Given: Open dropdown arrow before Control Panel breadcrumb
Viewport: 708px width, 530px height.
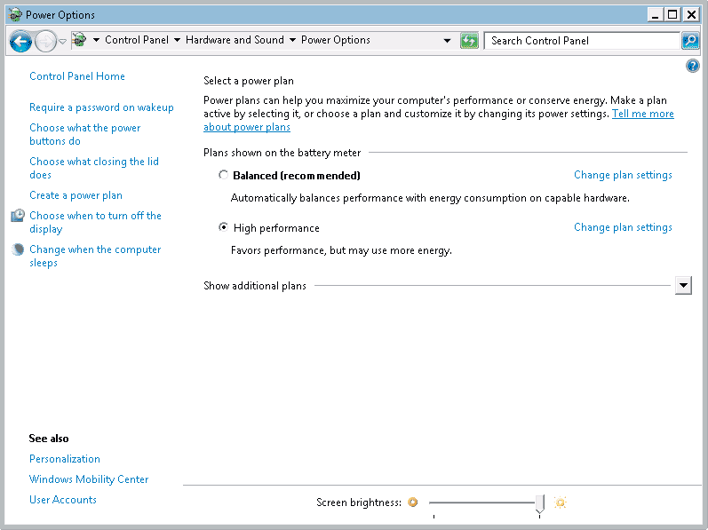Looking at the screenshot, I should click(x=96, y=40).
